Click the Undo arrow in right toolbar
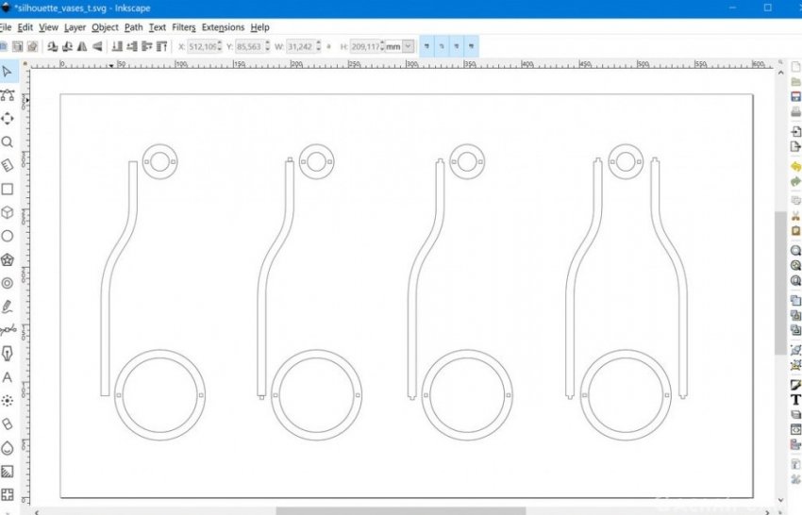The width and height of the screenshot is (802, 515). 795,167
